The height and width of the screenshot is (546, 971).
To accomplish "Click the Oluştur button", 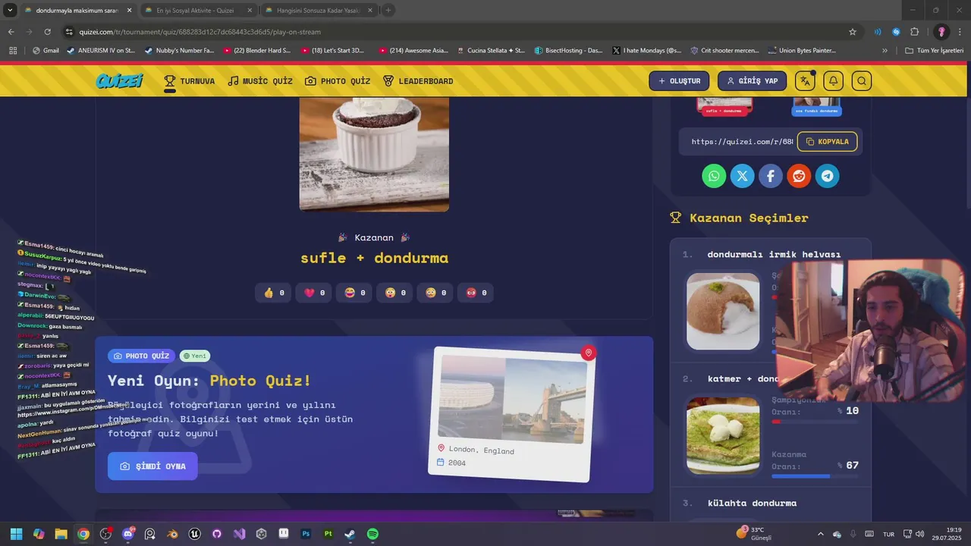I will [679, 80].
